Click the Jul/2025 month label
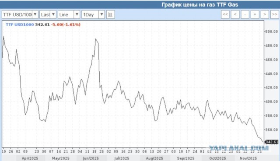 tap(122, 158)
